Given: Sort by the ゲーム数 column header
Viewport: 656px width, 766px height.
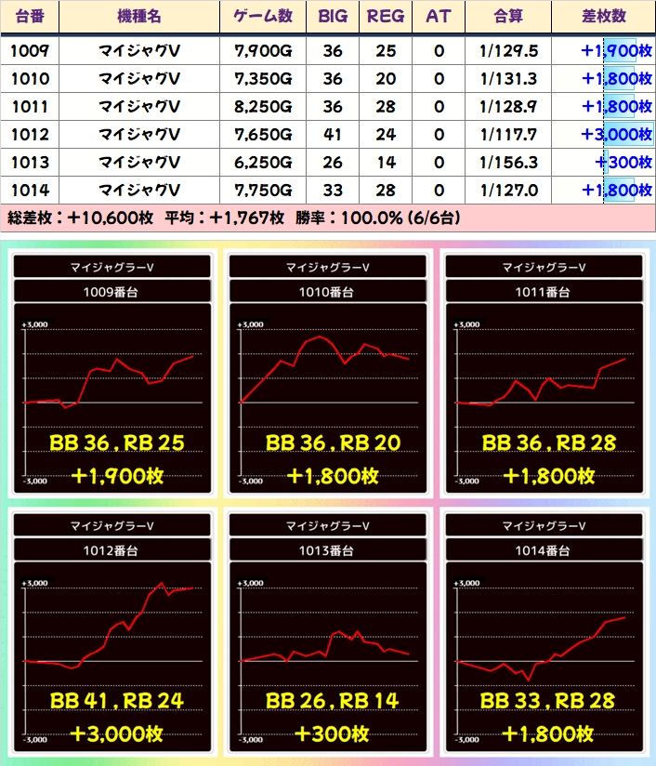Looking at the screenshot, I should pyautogui.click(x=263, y=17).
